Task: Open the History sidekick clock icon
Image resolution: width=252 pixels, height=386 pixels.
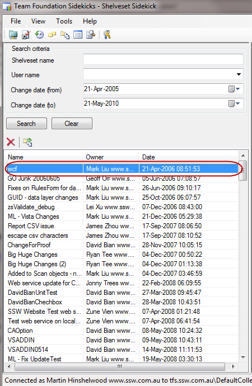Action: point(39,35)
